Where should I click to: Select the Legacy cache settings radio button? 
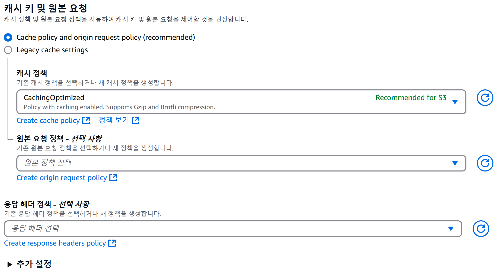(x=8, y=50)
